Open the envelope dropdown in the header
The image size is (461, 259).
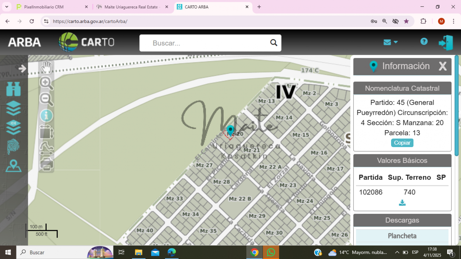click(390, 42)
